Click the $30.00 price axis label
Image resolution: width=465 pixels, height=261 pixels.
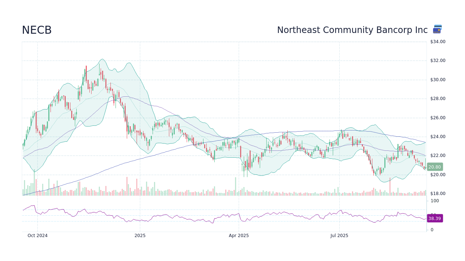coord(438,80)
